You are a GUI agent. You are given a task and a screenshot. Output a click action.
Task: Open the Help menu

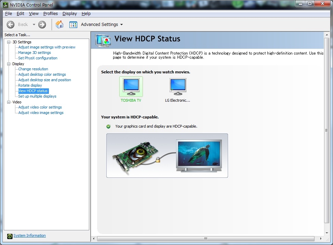tap(86, 14)
